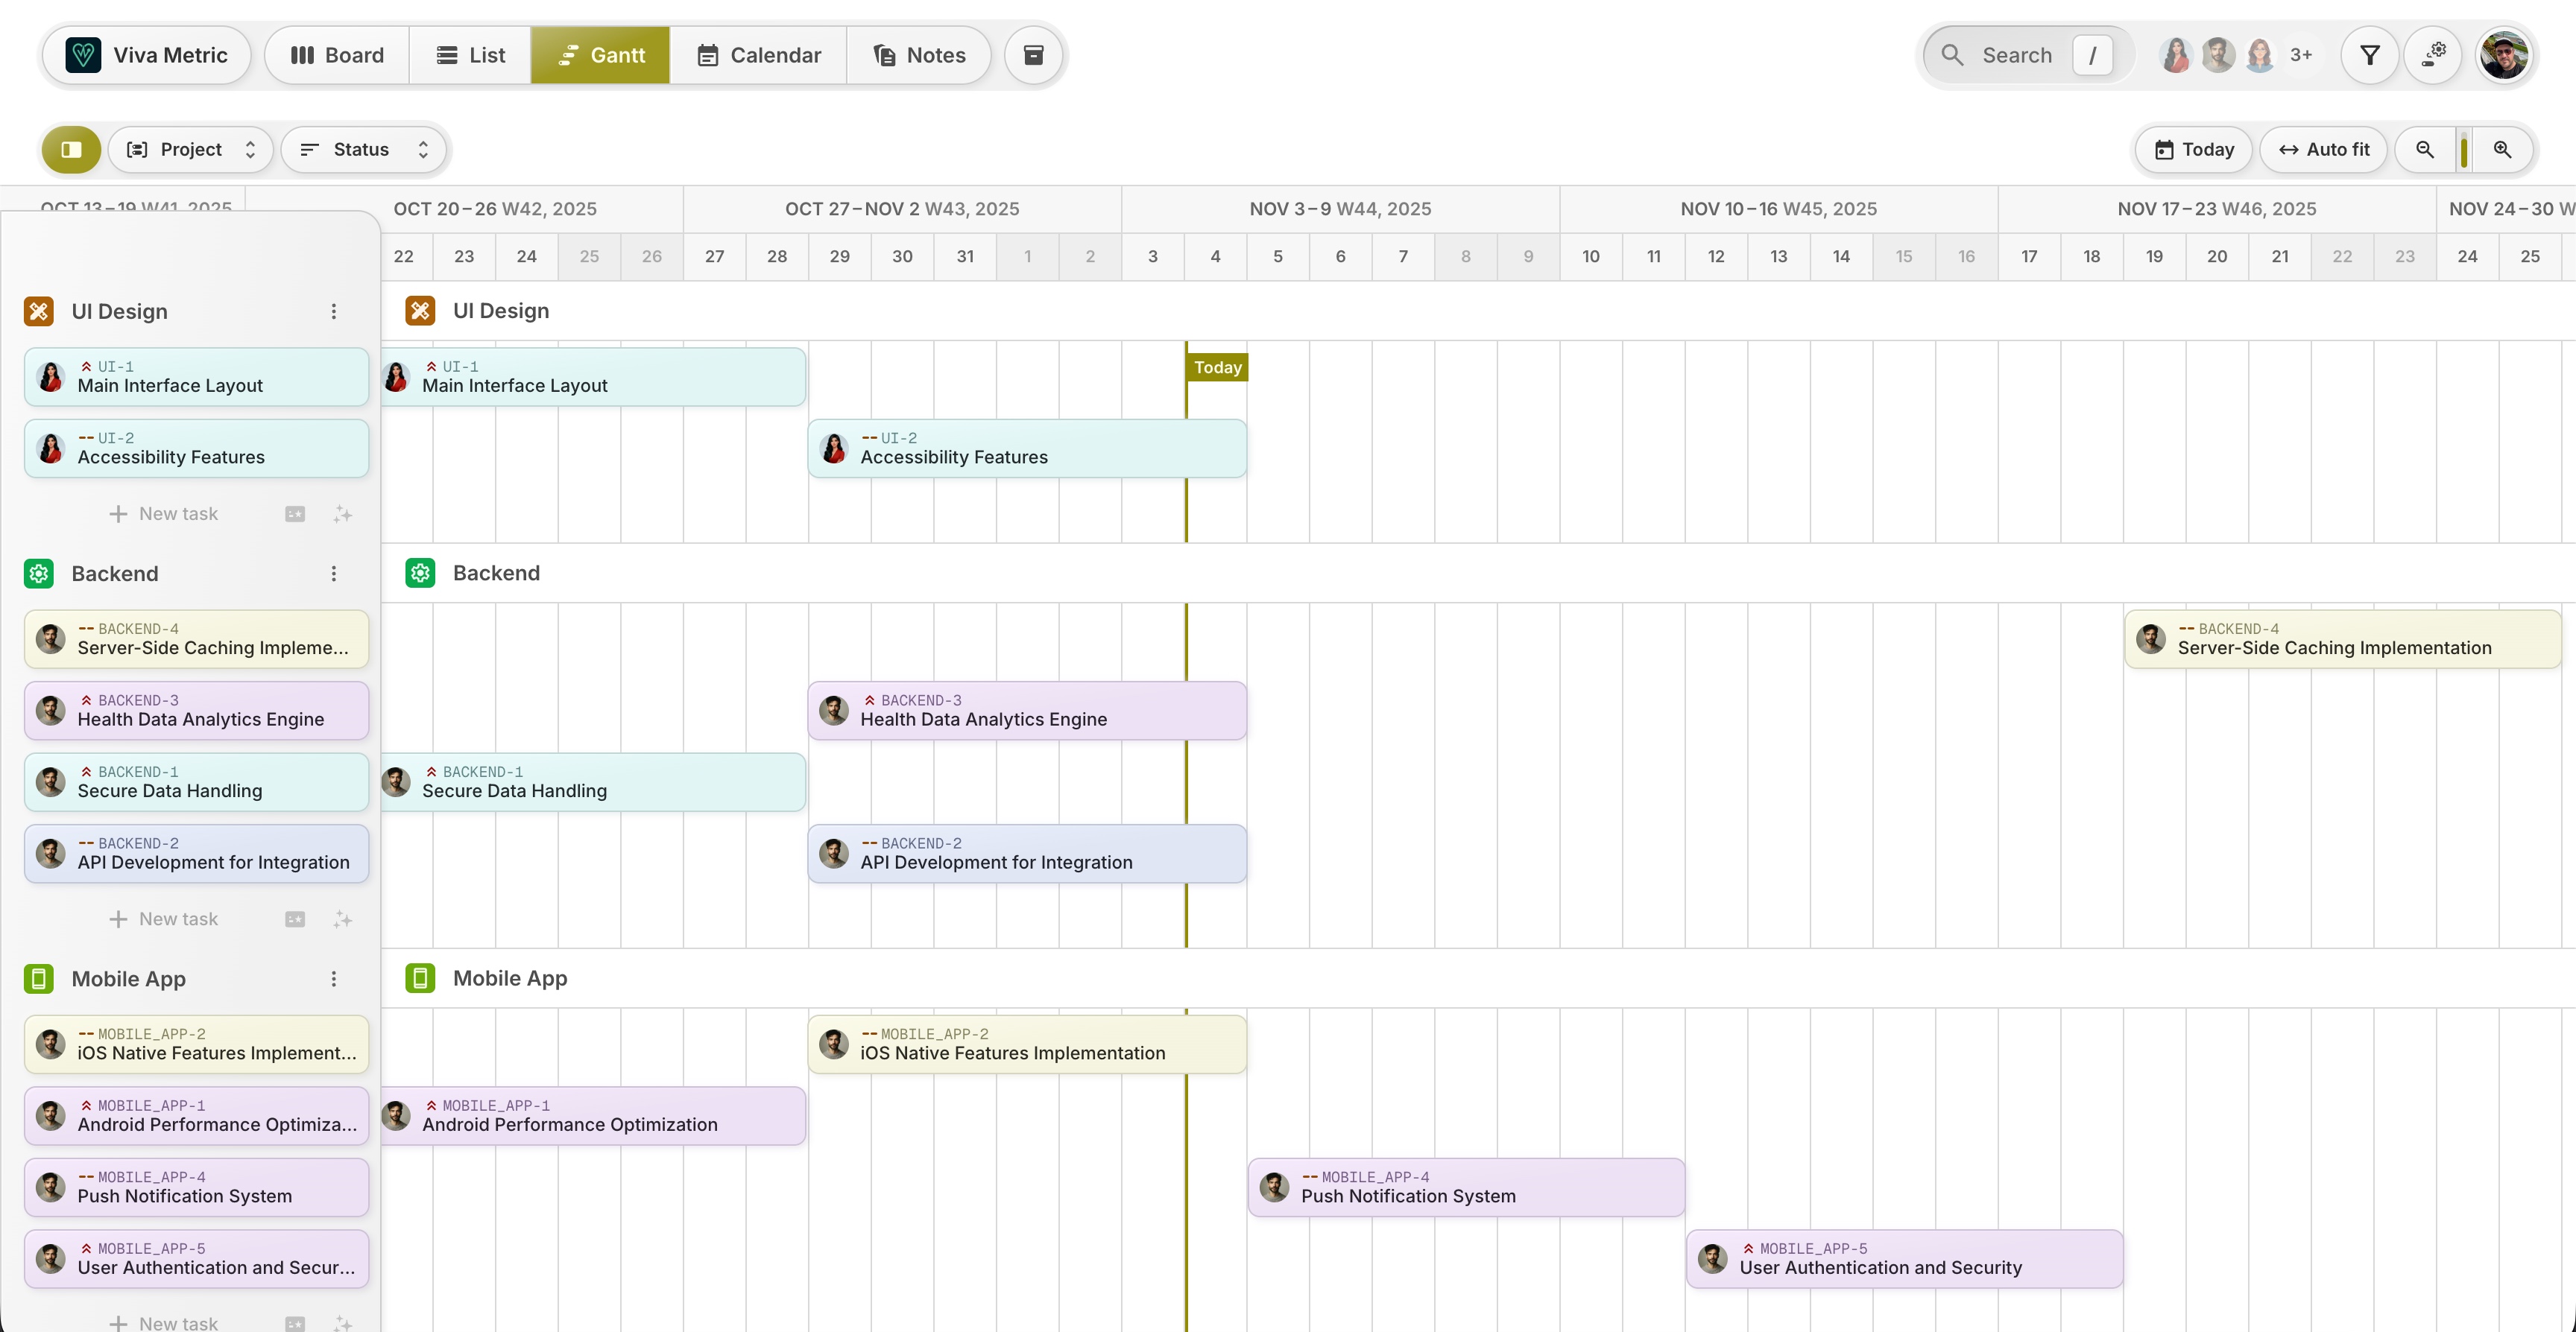This screenshot has height=1332, width=2576.
Task: Open the view settings gear icon
Action: pyautogui.click(x=2433, y=55)
